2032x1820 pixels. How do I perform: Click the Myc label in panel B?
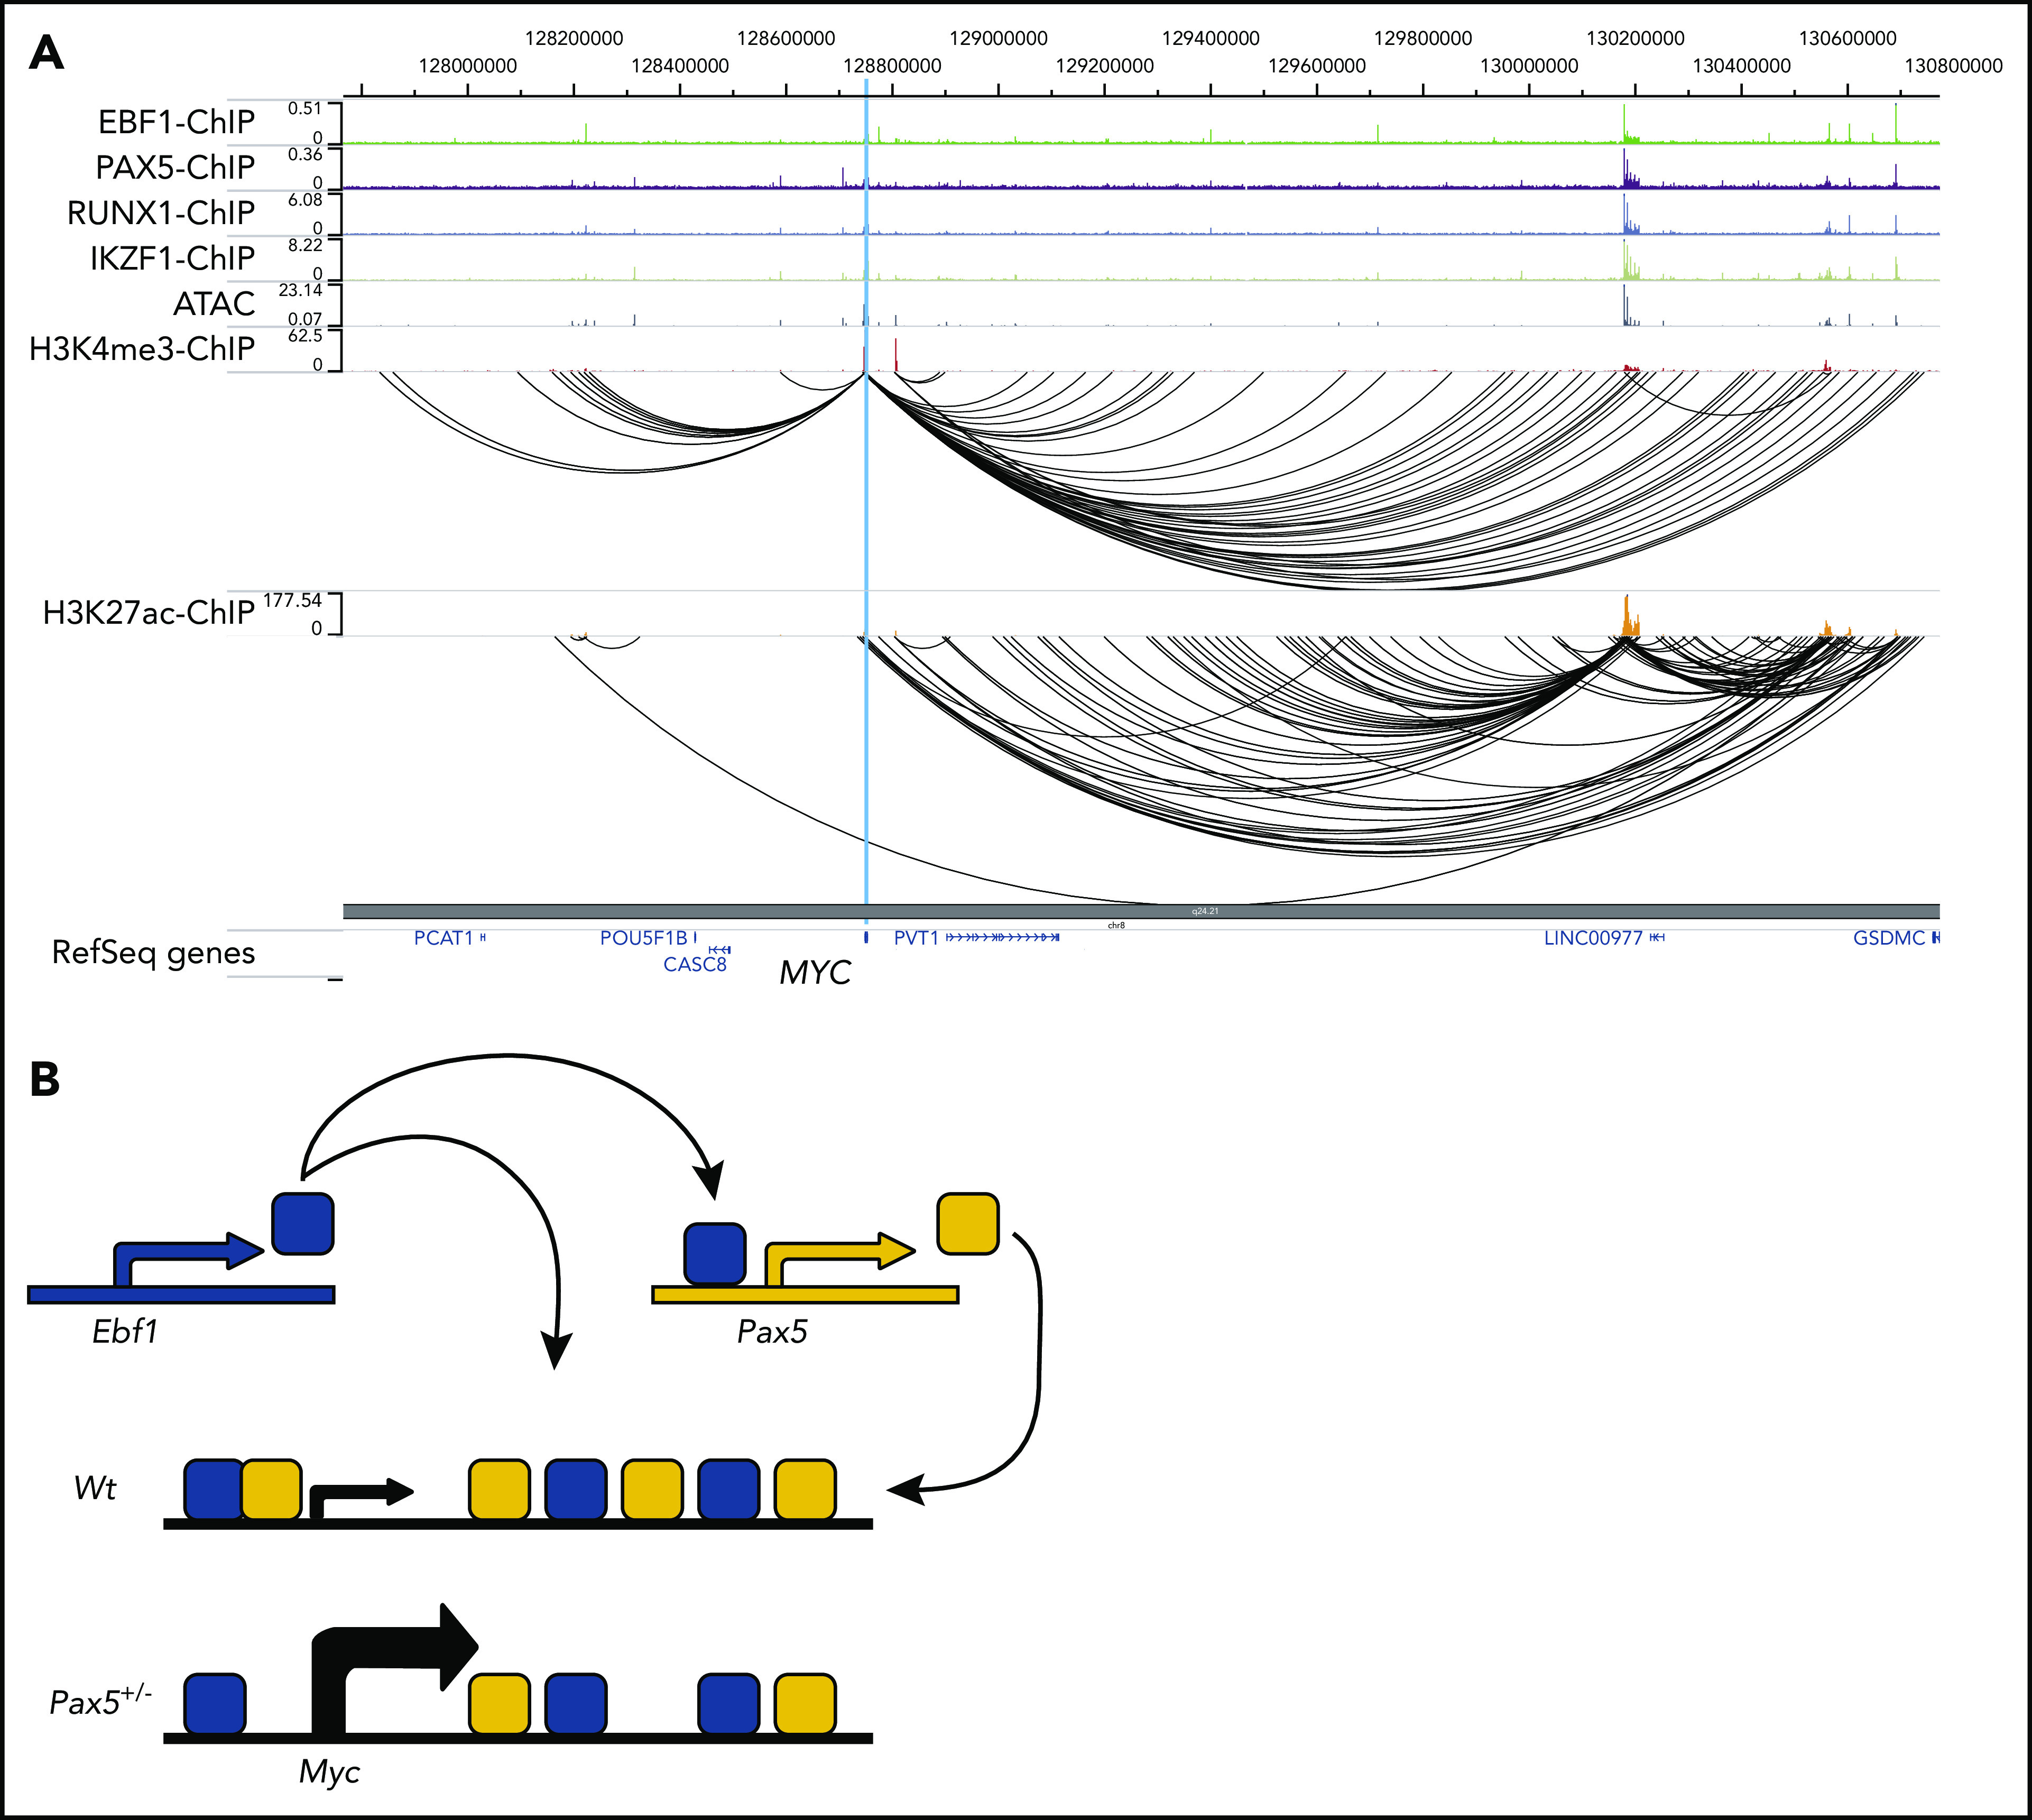coord(329,1772)
